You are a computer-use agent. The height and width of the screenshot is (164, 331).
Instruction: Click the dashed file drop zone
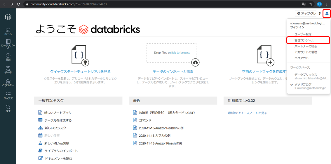(171, 53)
